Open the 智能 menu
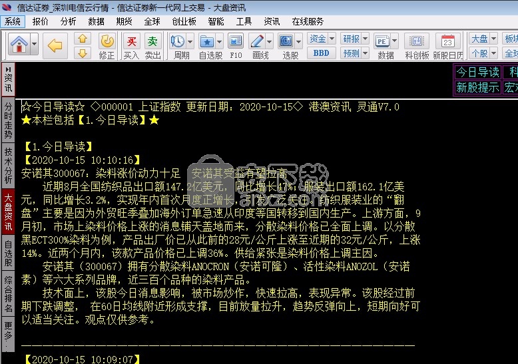This screenshot has height=364, width=518. (216, 21)
